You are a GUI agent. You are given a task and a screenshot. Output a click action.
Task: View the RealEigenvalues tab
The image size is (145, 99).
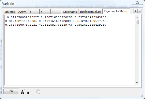point(91,12)
